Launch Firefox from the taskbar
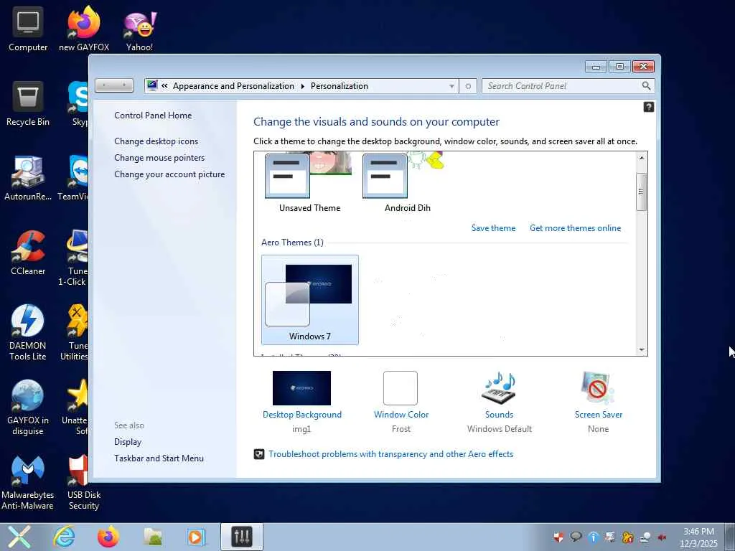This screenshot has width=735, height=551. [108, 537]
